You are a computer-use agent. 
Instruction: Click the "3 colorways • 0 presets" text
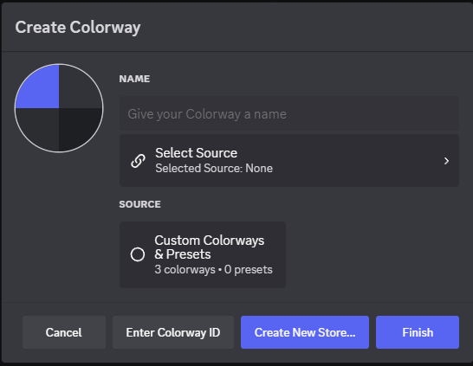tap(214, 270)
